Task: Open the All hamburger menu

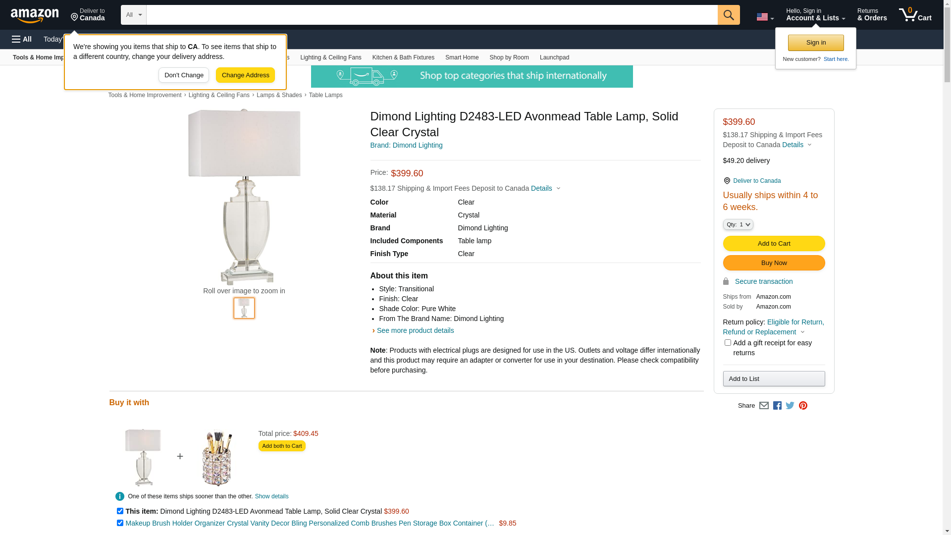Action: [22, 39]
